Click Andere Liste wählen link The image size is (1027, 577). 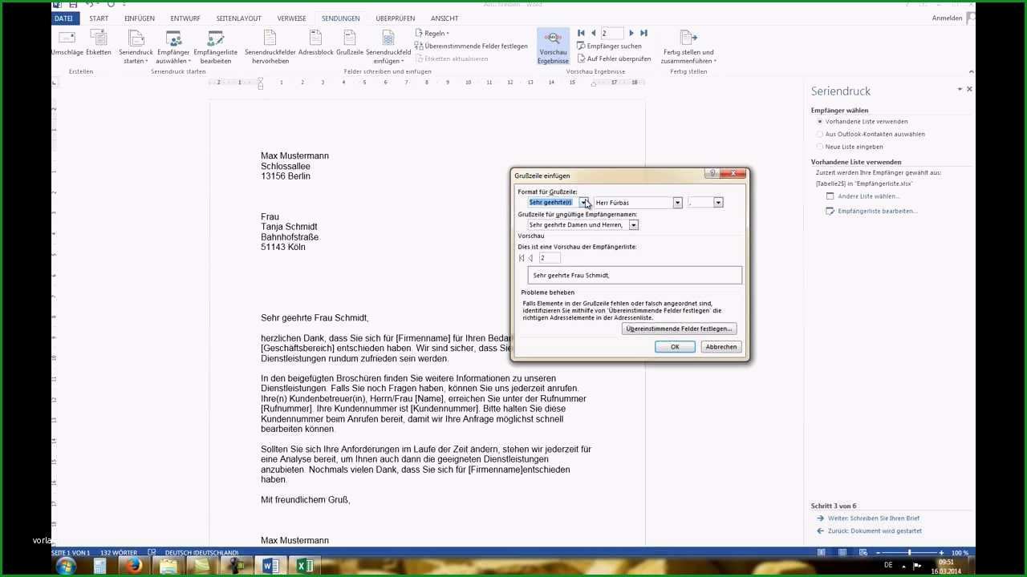868,196
